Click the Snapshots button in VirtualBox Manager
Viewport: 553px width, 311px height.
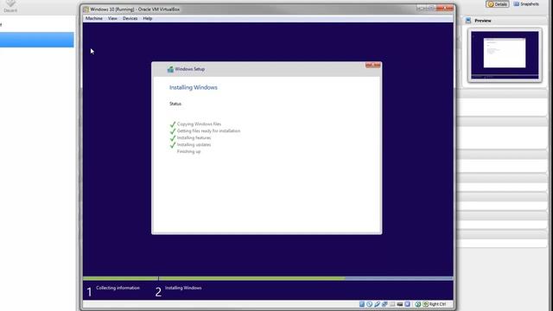pyautogui.click(x=526, y=4)
